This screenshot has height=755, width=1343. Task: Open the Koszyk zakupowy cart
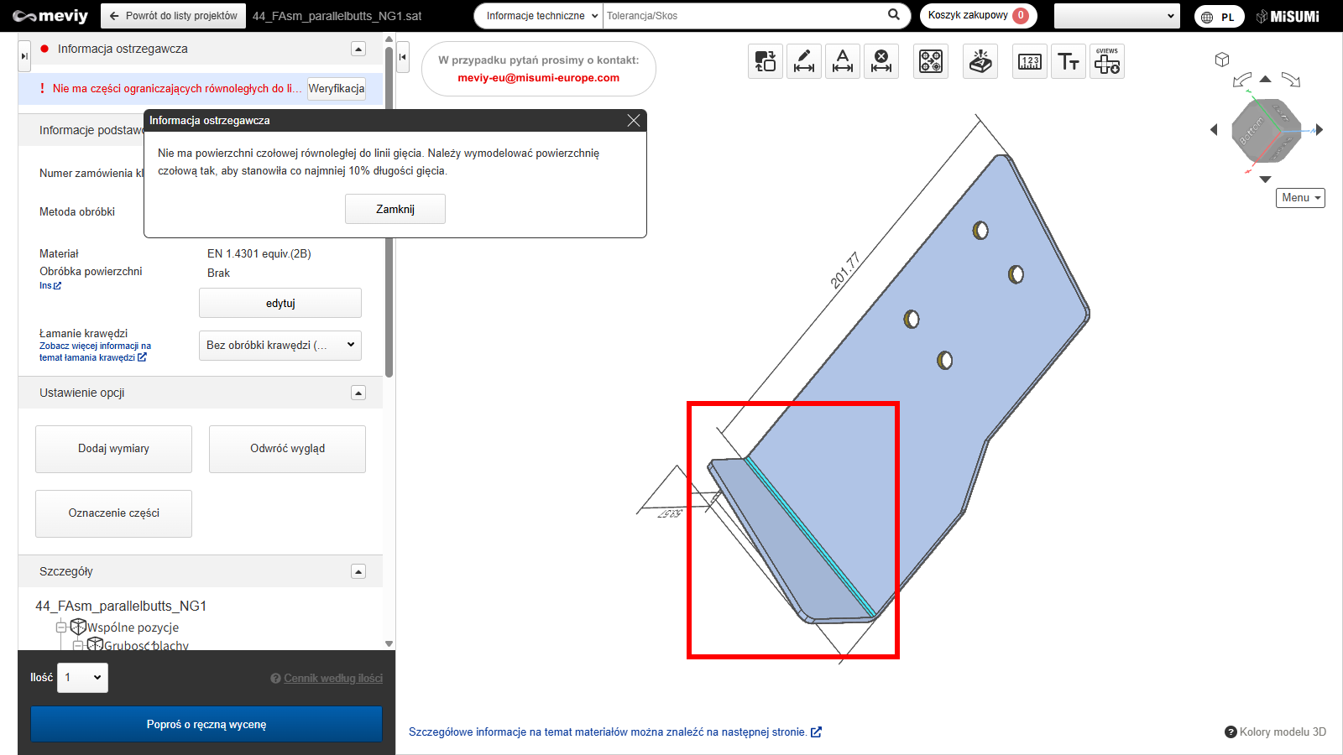978,16
